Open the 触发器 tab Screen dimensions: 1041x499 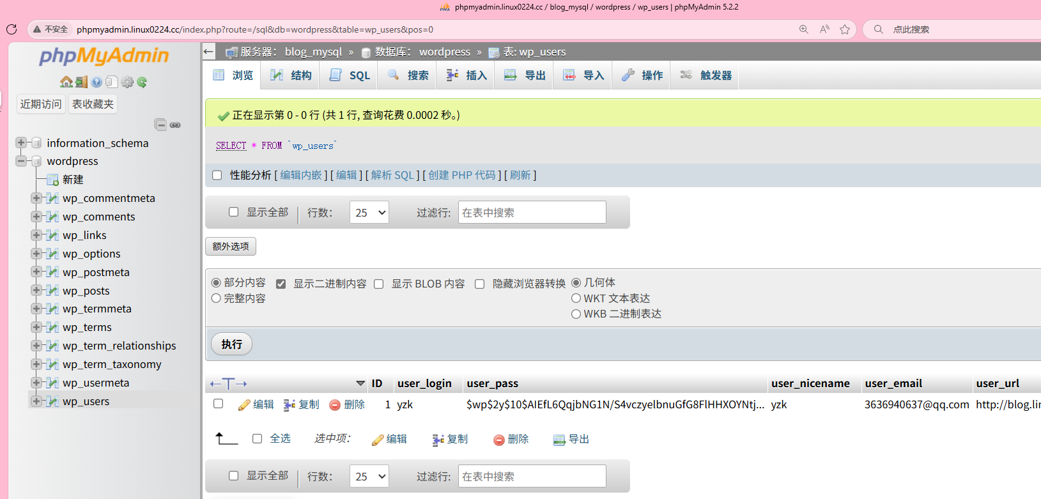point(706,75)
